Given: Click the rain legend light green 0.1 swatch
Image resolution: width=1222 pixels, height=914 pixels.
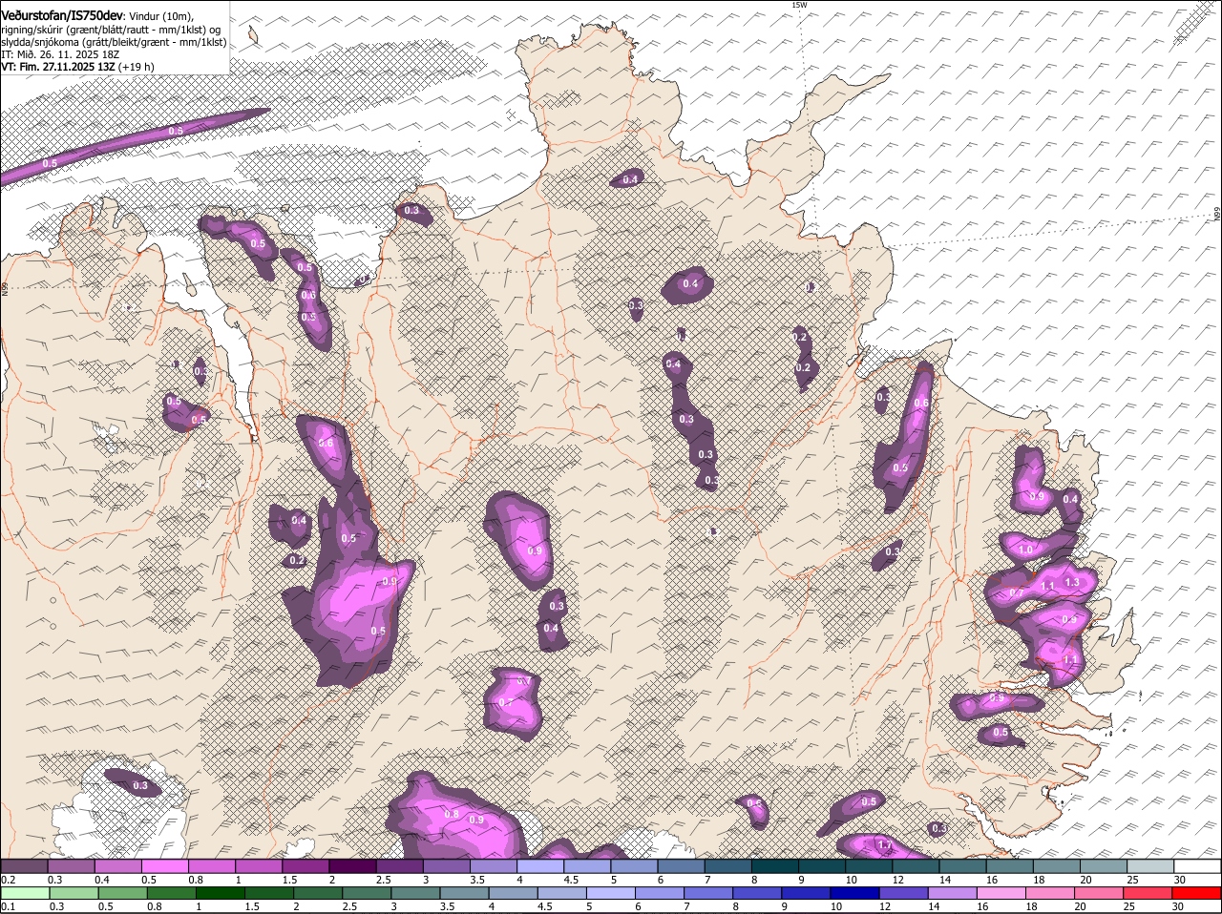Looking at the screenshot, I should pyautogui.click(x=24, y=893).
